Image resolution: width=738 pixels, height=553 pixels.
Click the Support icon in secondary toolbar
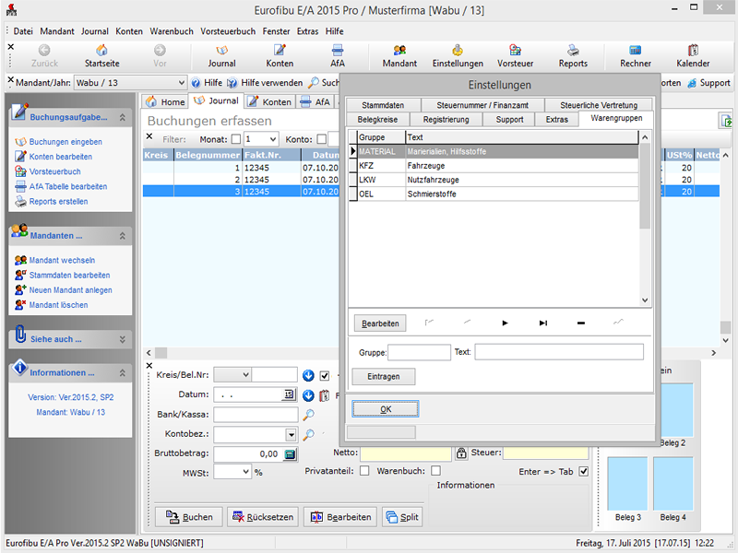(692, 83)
